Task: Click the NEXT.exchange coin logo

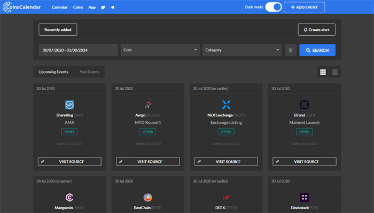Action: [x=226, y=105]
